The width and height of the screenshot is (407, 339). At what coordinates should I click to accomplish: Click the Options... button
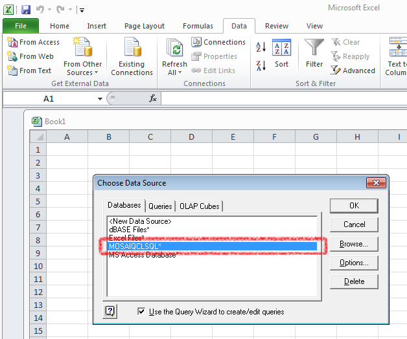pyautogui.click(x=354, y=263)
